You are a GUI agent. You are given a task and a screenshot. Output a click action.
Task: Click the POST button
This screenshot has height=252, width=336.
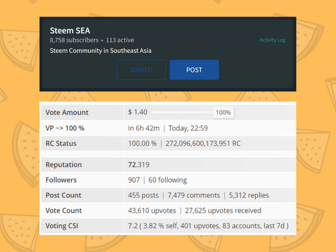tap(194, 70)
